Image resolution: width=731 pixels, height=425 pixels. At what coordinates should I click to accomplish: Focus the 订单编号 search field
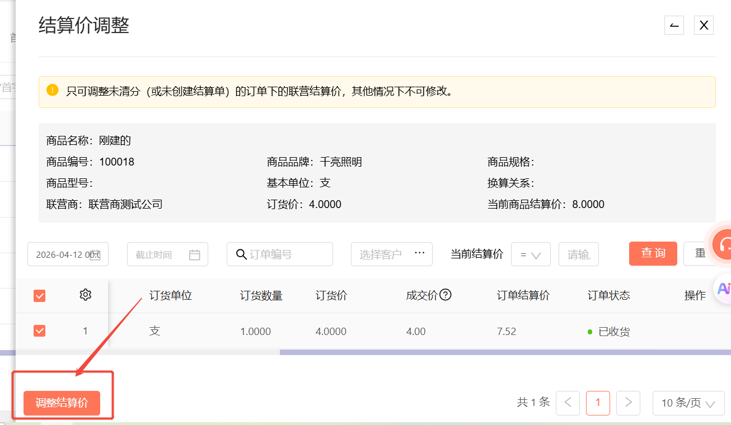pos(280,254)
